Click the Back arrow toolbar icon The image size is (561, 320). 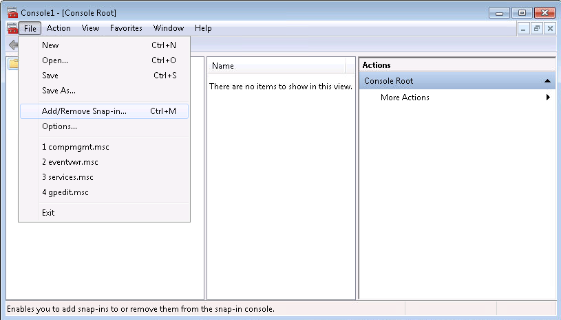coord(12,45)
